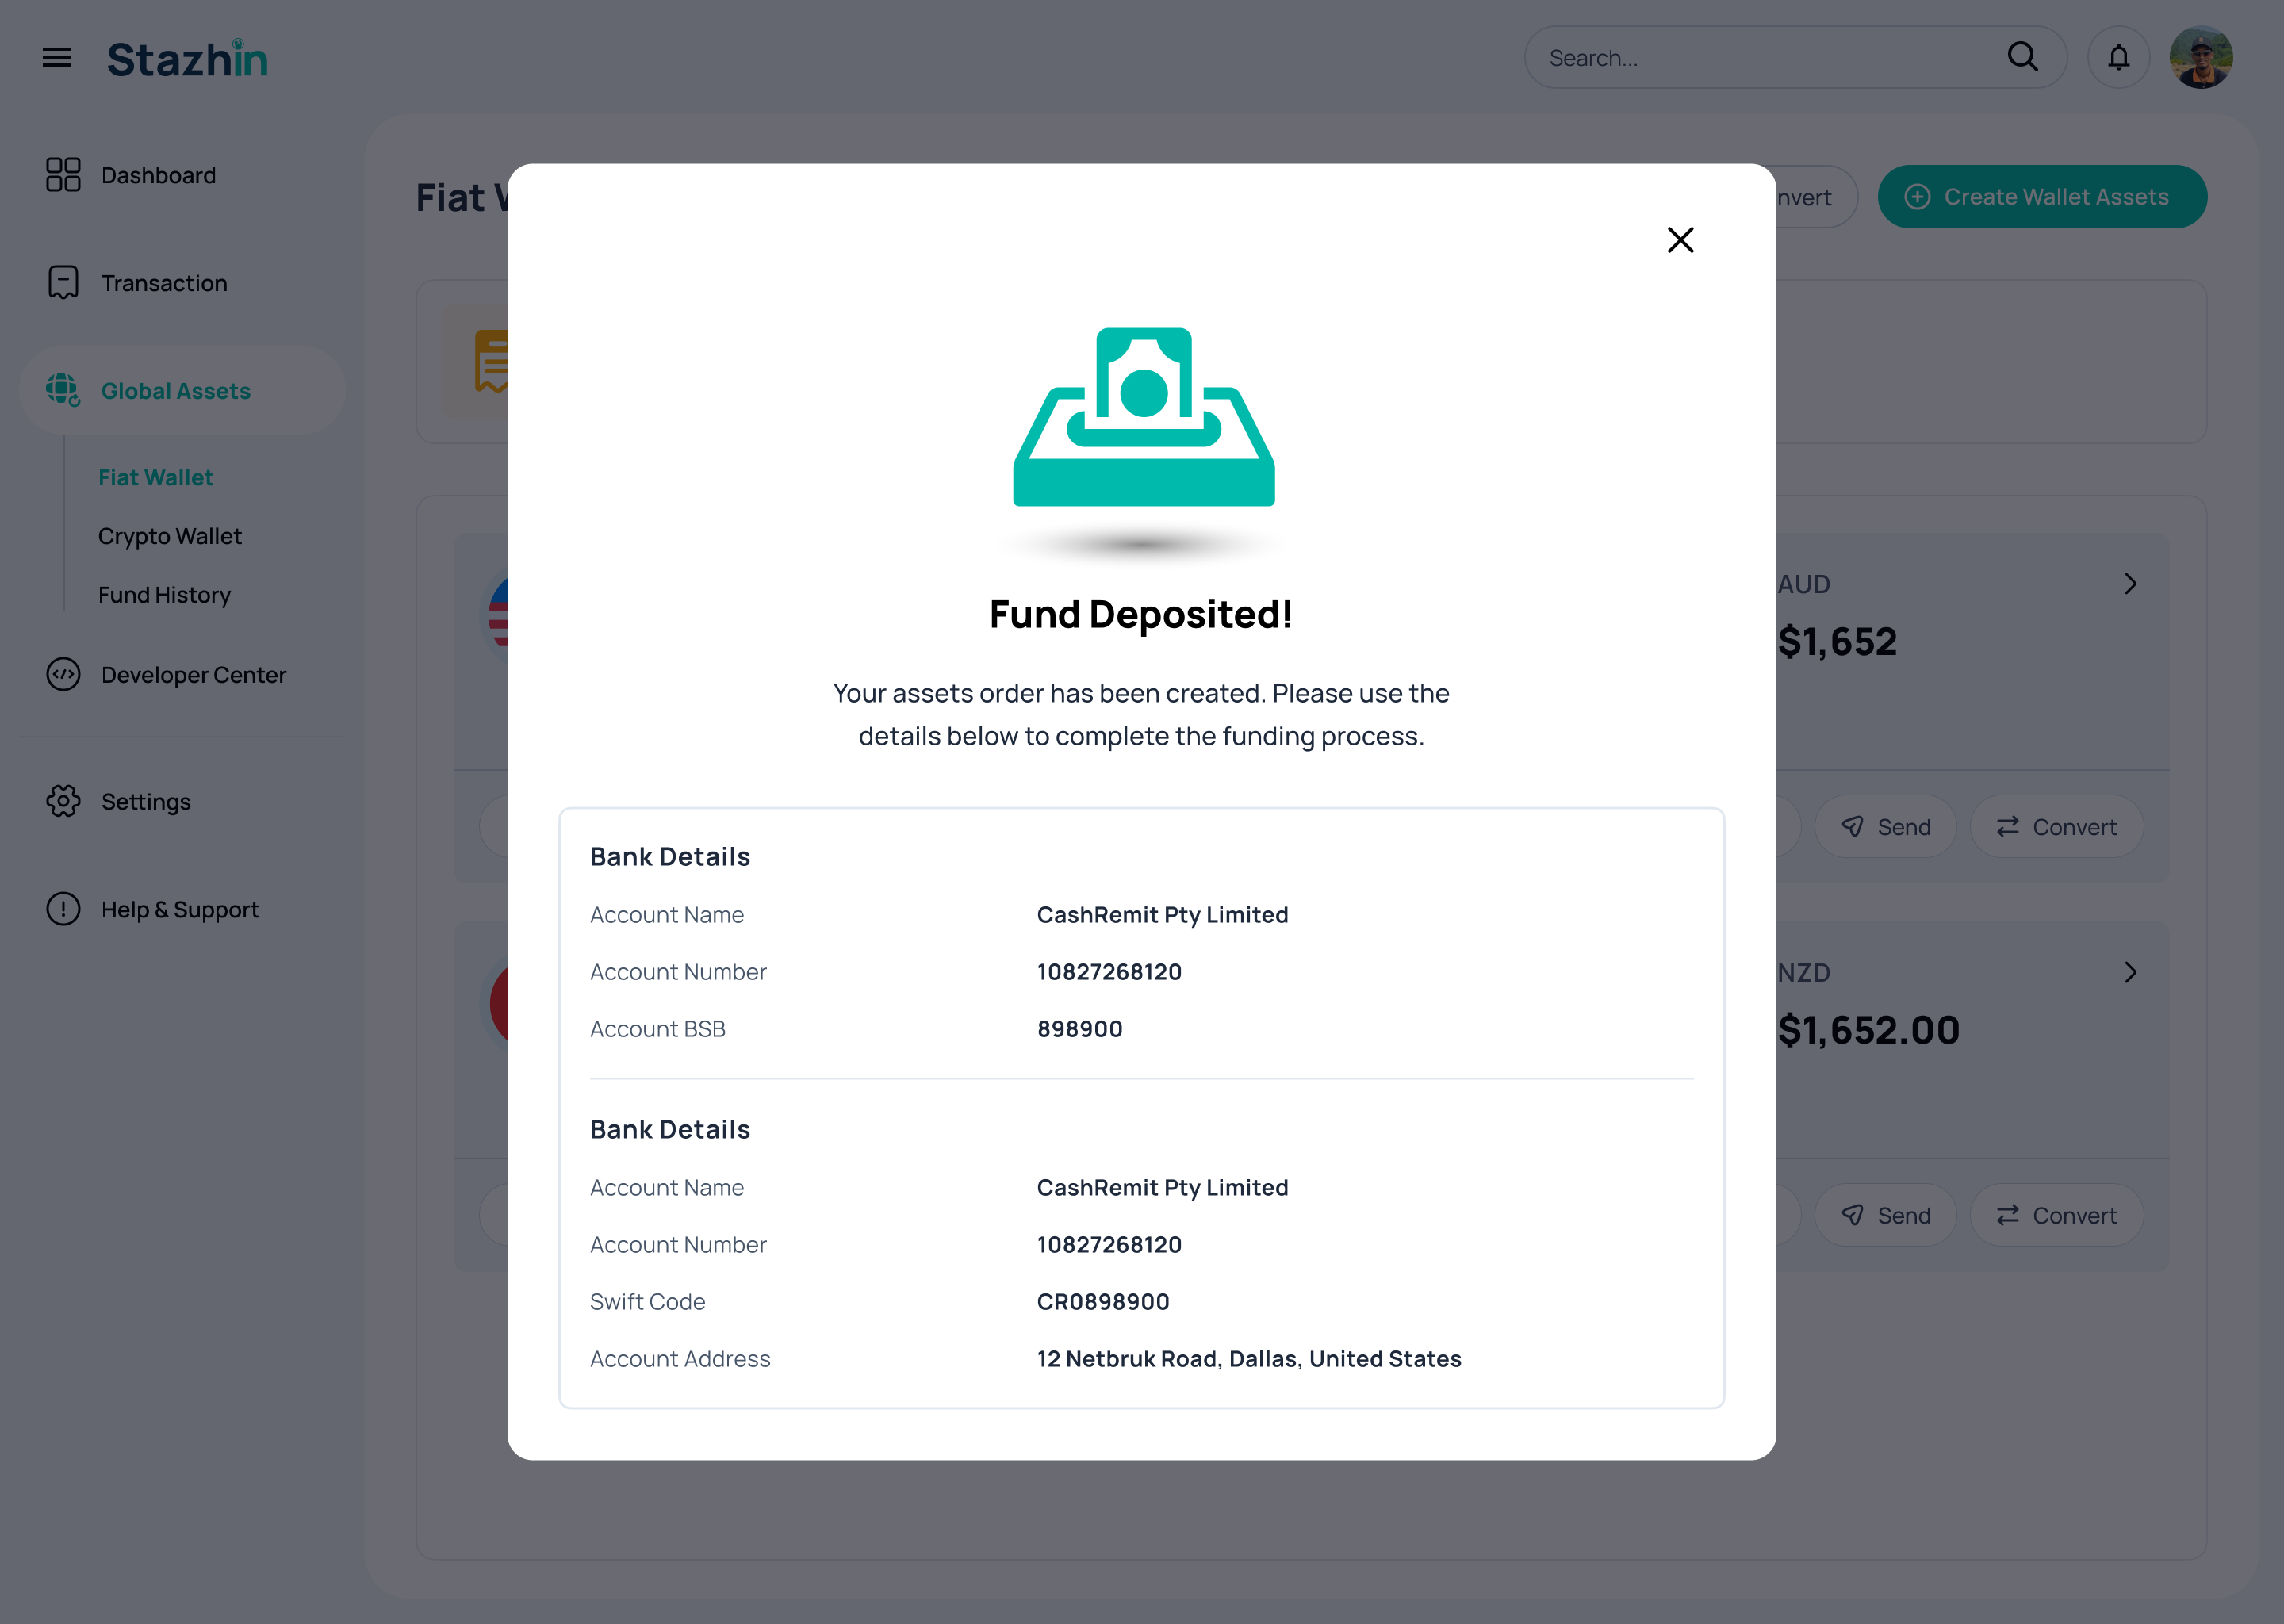
Task: Open the user profile avatar
Action: 2201,57
